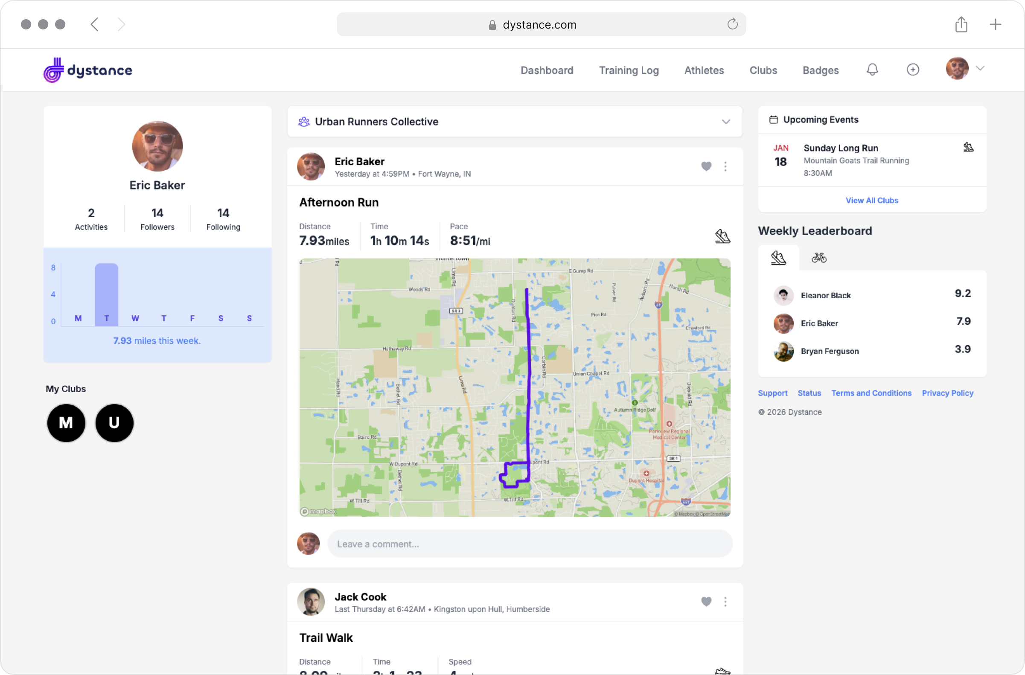The height and width of the screenshot is (675, 1025).
Task: Select the cycling leaderboard tab icon
Action: point(819,258)
